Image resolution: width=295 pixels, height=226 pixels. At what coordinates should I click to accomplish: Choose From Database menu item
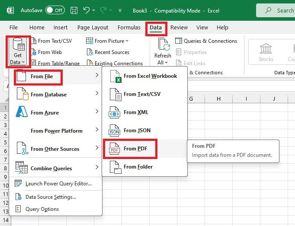[56, 94]
